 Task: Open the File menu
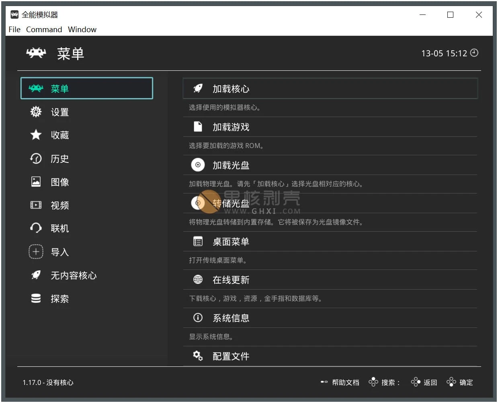[14, 29]
